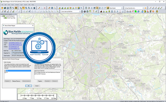Open the Search menu

point(25,5)
